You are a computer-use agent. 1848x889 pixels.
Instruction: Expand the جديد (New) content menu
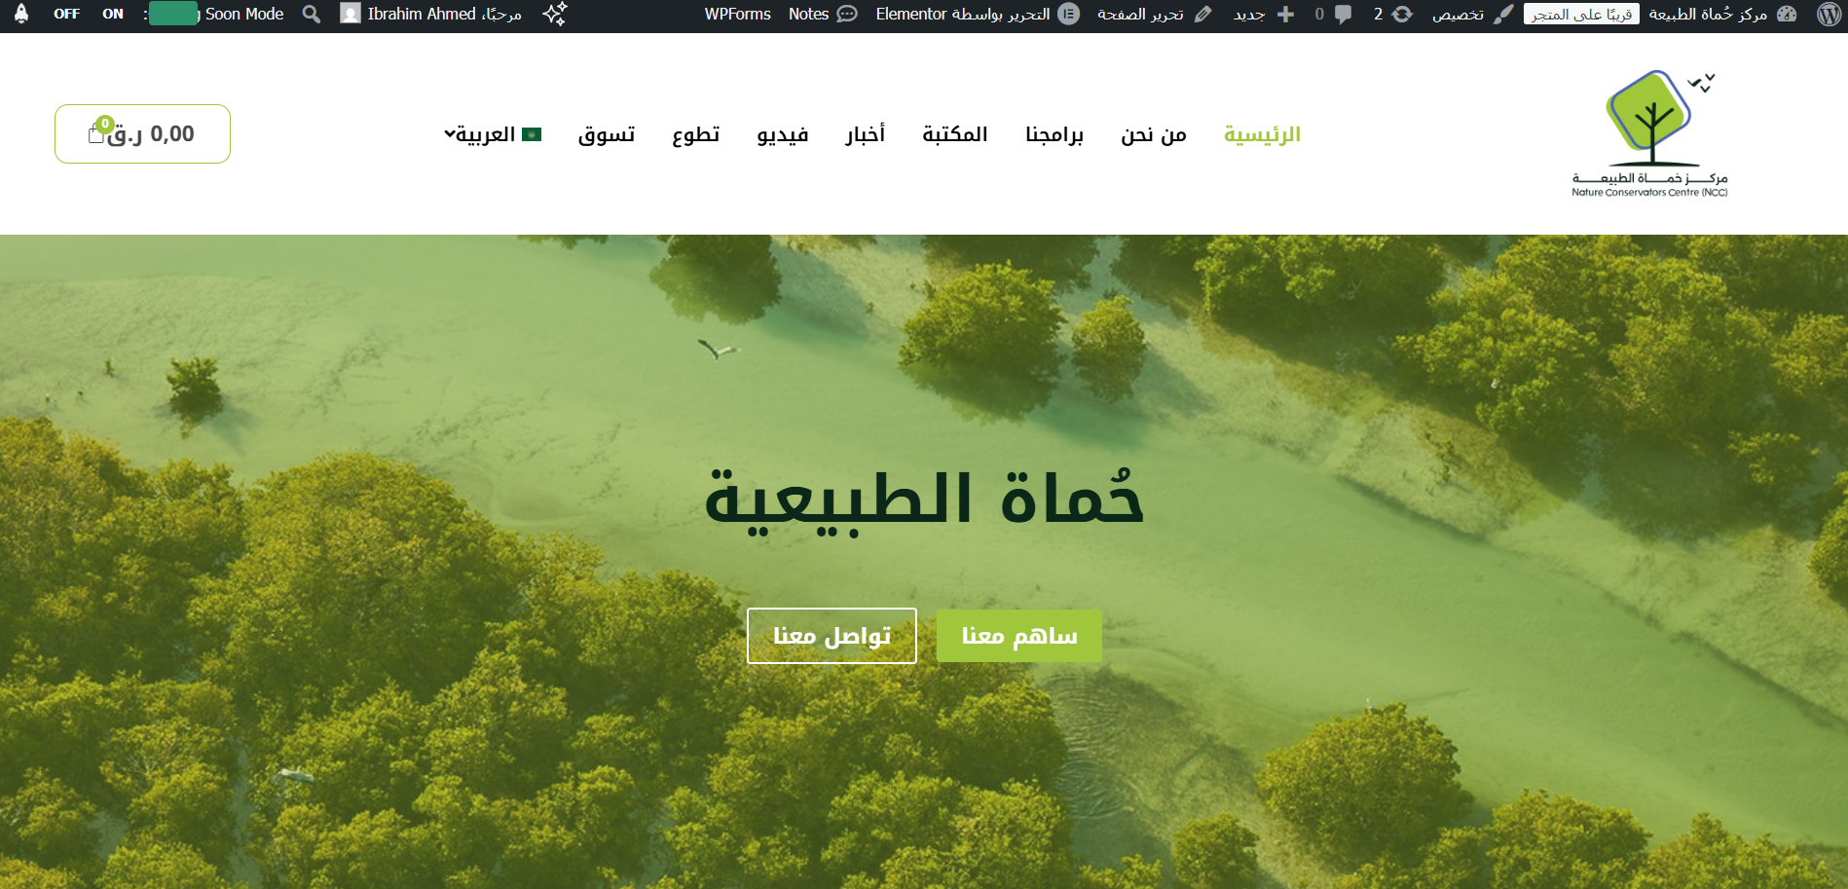point(1263,14)
